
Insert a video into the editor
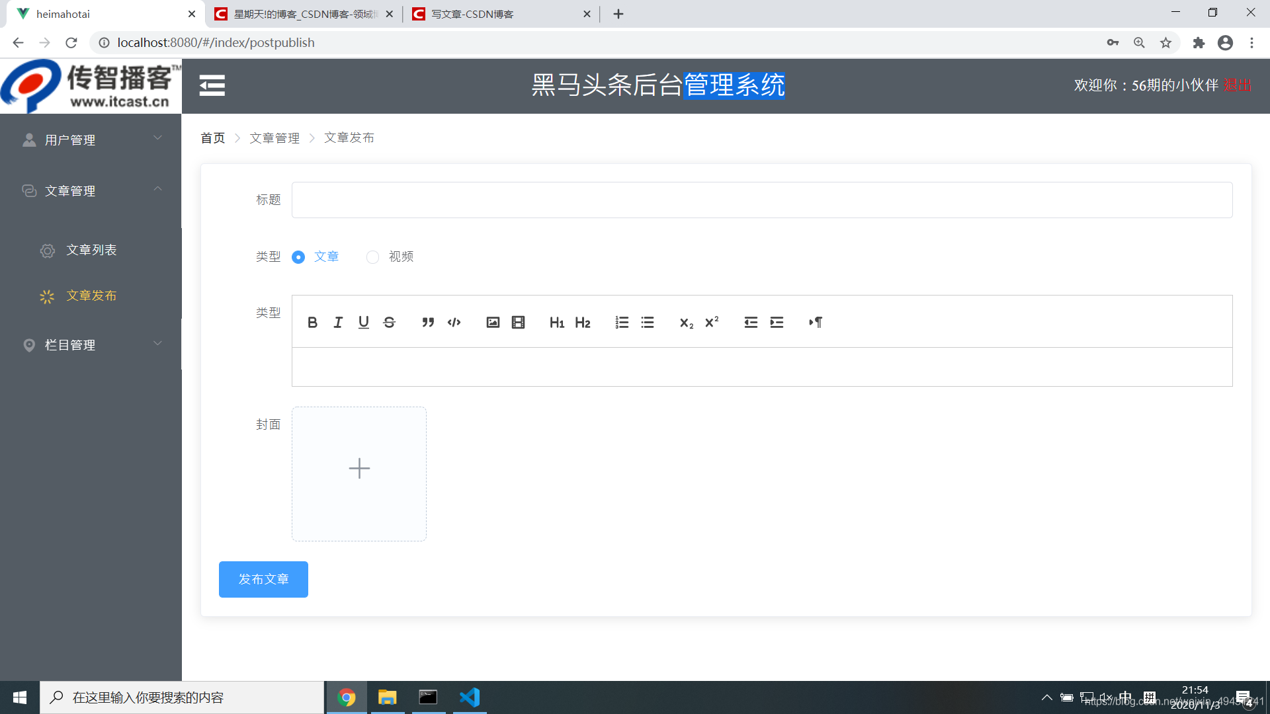(519, 322)
